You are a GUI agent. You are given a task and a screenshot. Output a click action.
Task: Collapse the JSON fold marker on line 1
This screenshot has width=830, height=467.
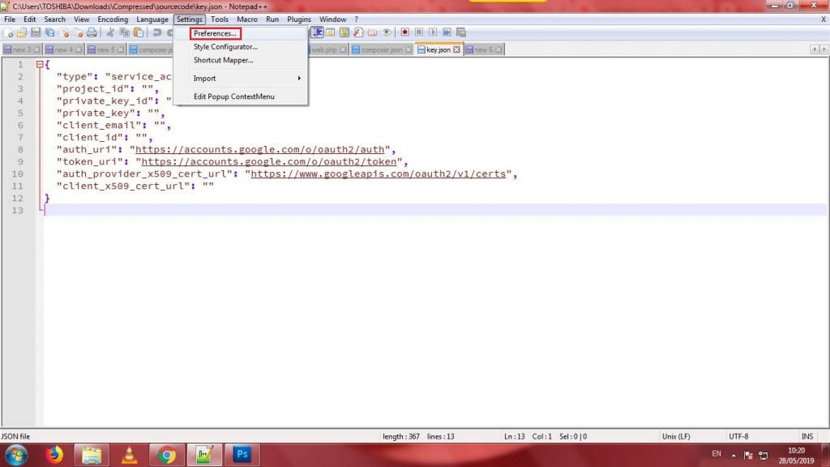(40, 64)
